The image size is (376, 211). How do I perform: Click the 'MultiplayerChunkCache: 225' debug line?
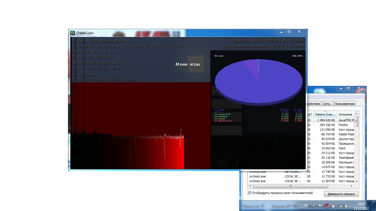[102, 63]
